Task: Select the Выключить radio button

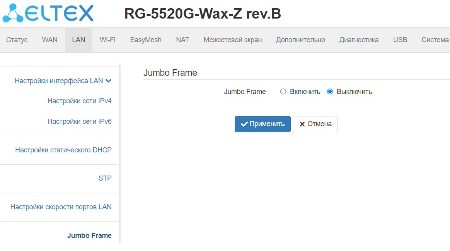Action: pos(330,92)
